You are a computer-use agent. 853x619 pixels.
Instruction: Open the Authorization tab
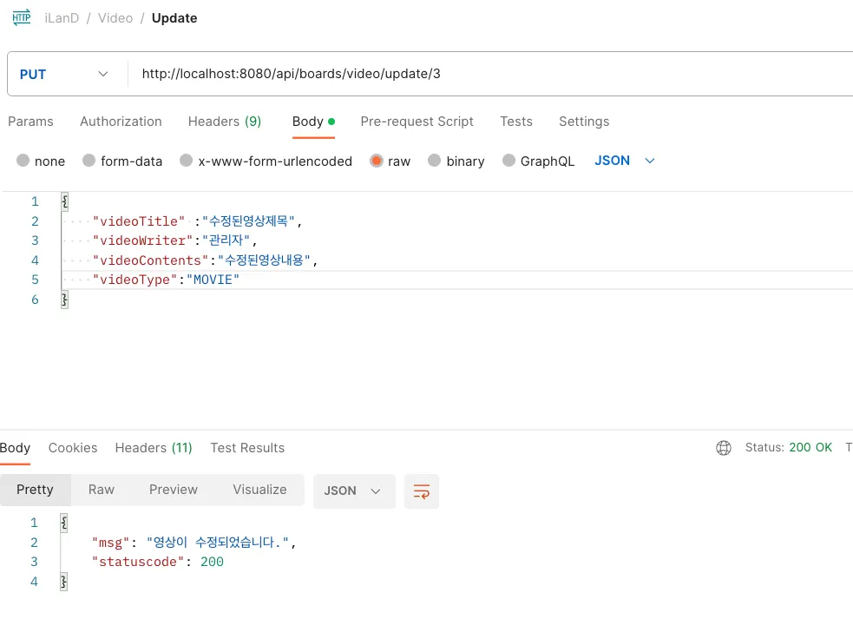(x=121, y=122)
